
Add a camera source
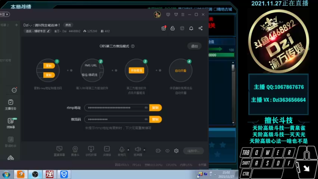75,151
